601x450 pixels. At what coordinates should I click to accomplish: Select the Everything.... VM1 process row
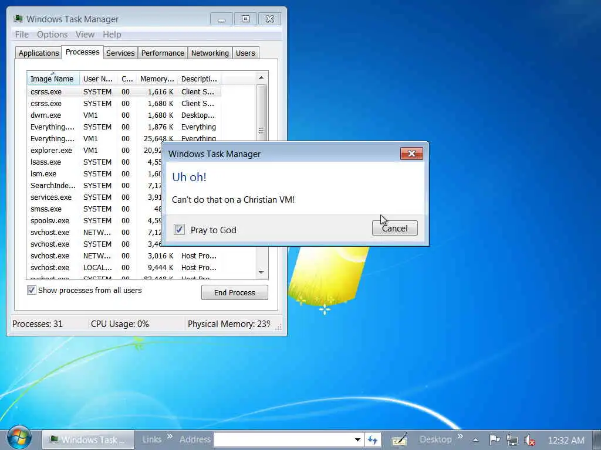[126, 138]
